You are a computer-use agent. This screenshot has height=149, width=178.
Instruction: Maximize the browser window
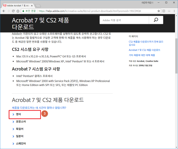coord(166,2)
